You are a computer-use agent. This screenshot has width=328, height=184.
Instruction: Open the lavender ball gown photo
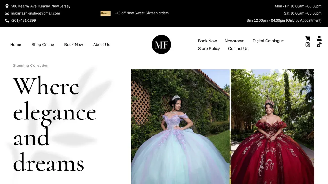point(180,126)
